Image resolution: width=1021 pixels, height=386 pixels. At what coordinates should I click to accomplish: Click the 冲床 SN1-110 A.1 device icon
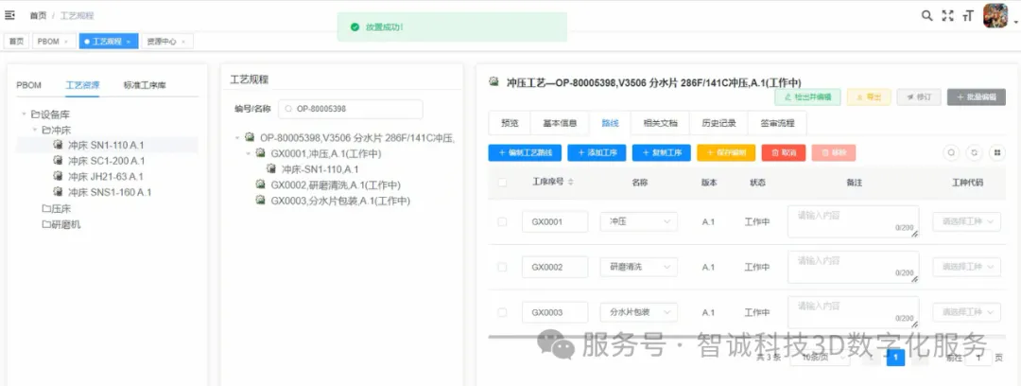point(58,145)
